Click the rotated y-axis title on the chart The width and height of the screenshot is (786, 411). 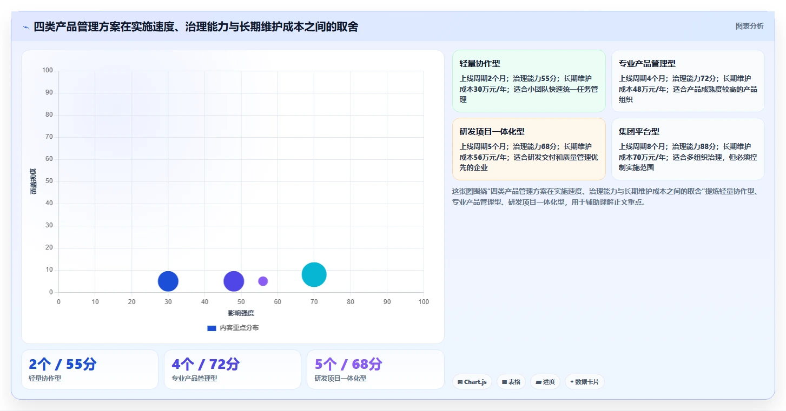[x=34, y=181]
